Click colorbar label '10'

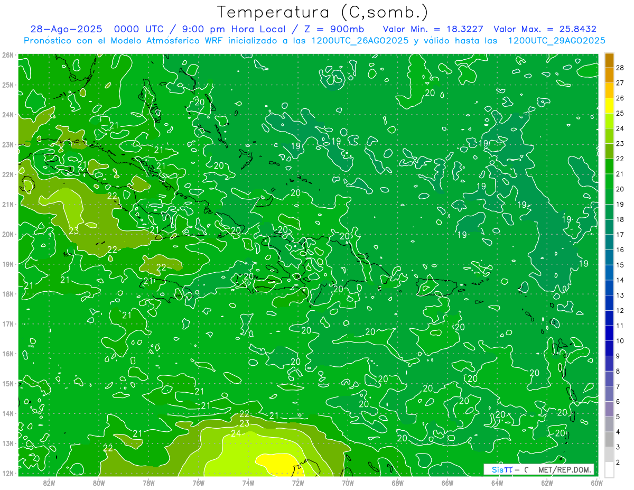pyautogui.click(x=620, y=341)
